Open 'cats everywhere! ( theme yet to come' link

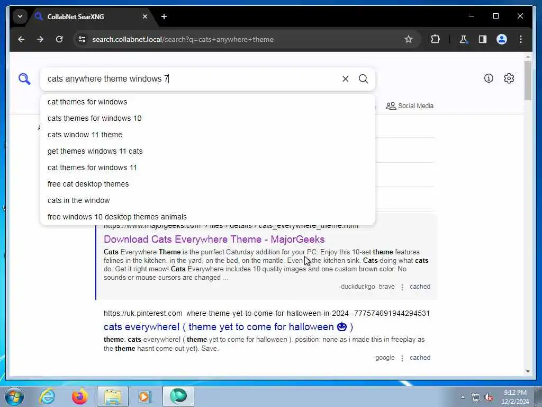[228, 327]
